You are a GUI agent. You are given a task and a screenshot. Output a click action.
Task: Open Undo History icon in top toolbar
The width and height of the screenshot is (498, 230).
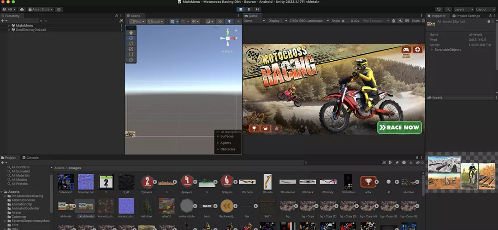point(438,9)
